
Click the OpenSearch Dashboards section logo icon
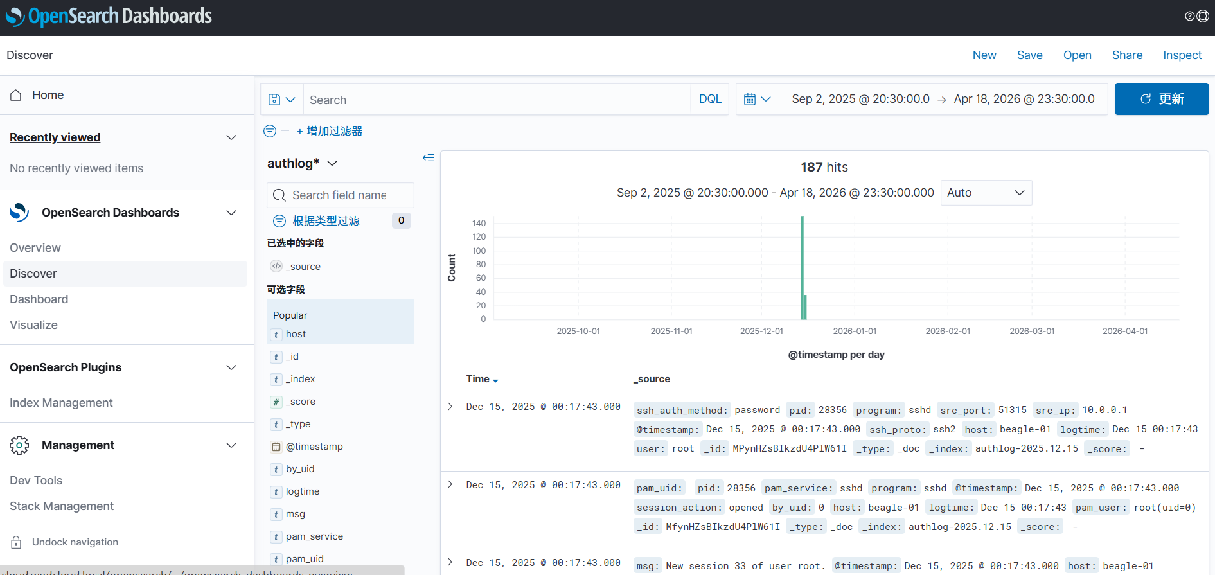point(19,213)
